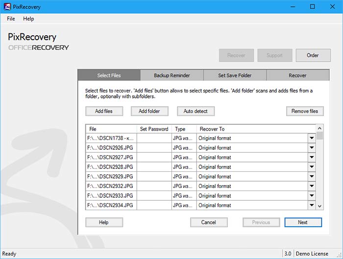The height and width of the screenshot is (259, 343).
Task: Expand Recover To dropdown for DSCN2928.JPG
Action: coord(312,167)
